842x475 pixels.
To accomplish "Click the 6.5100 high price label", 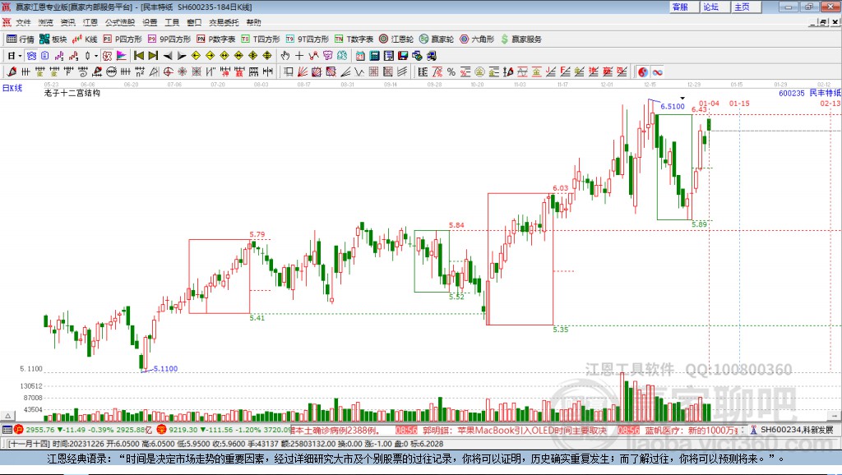I will [673, 106].
